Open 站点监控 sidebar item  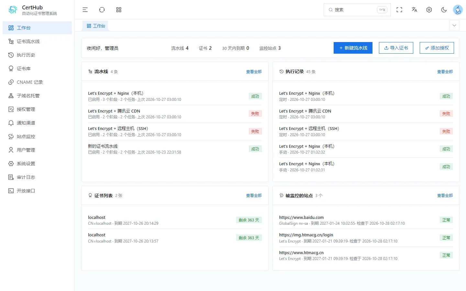(x=37, y=136)
